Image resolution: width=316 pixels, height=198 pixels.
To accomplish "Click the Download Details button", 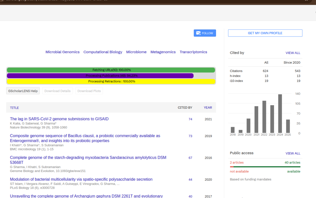I will tap(58, 91).
